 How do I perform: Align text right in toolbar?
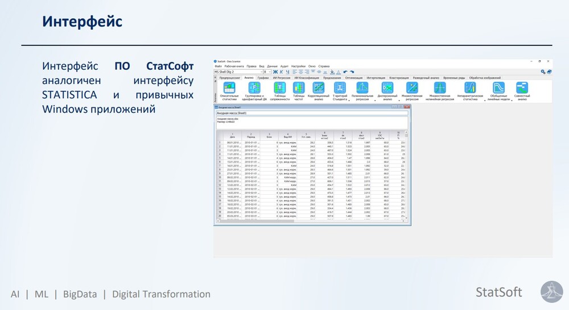pos(307,72)
